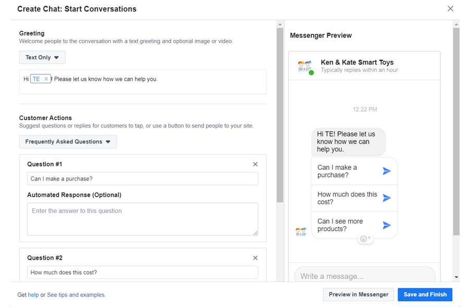Open the Frequently Asked Questions dropdown
The height and width of the screenshot is (307, 469).
(x=68, y=142)
